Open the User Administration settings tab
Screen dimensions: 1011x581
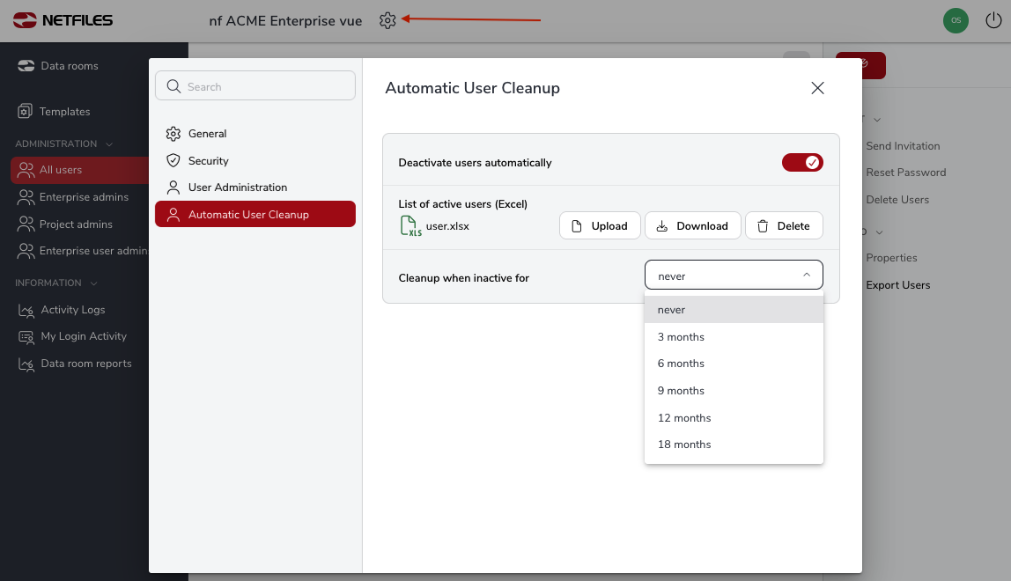point(238,188)
